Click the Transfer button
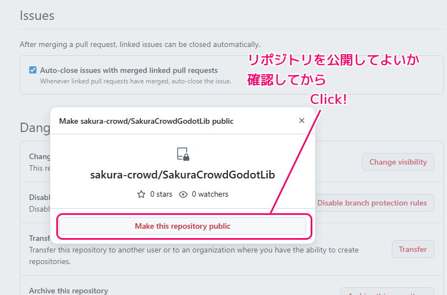This screenshot has width=447, height=295. [x=413, y=249]
